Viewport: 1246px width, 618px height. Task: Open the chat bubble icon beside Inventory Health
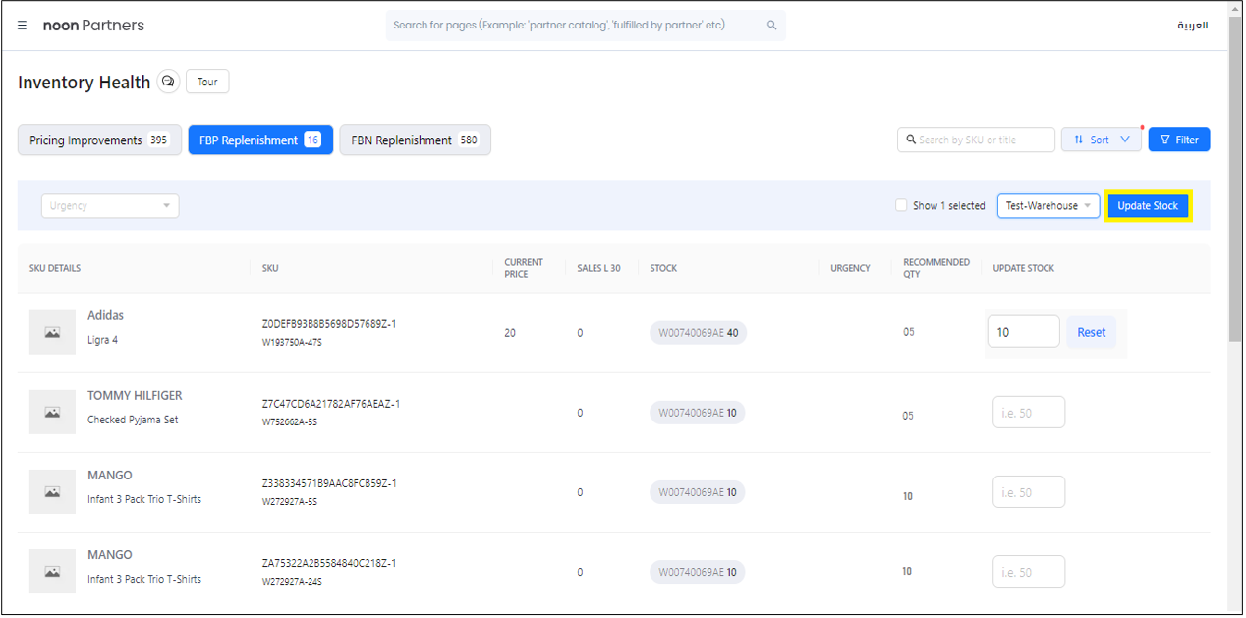click(168, 82)
